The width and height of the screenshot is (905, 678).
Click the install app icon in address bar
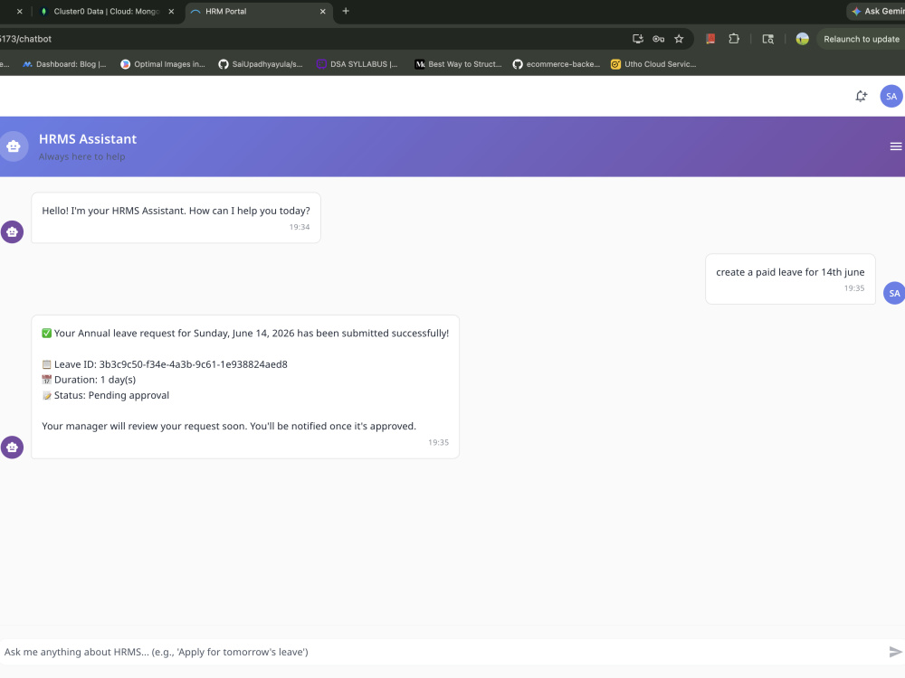(638, 39)
